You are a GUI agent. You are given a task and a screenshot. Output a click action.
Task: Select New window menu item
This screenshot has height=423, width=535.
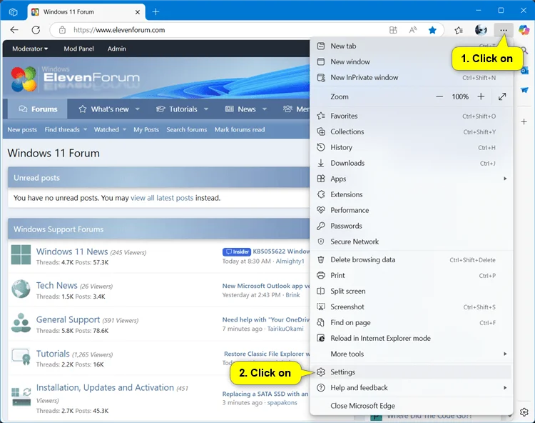click(x=412, y=62)
